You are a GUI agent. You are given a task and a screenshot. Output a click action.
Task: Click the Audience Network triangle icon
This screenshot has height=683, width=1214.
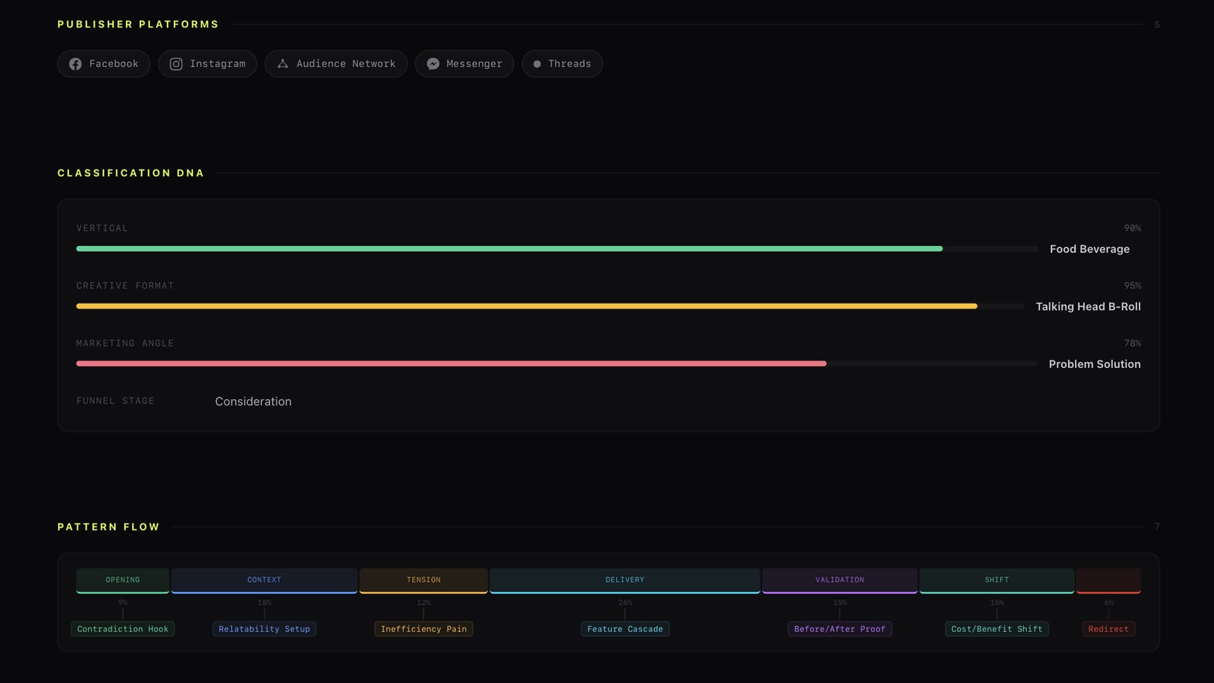(x=283, y=64)
